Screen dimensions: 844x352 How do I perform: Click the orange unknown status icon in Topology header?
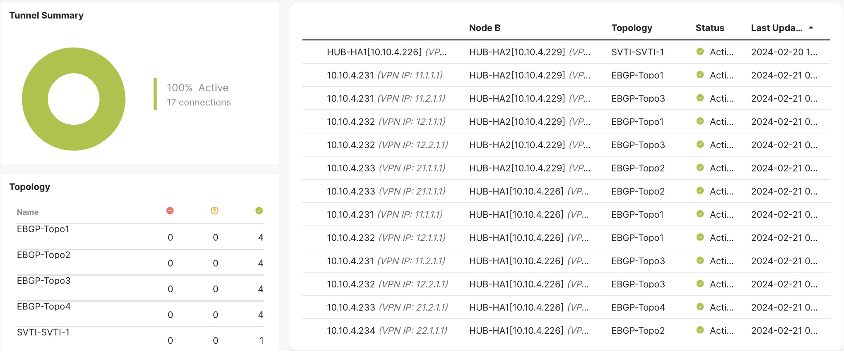pyautogui.click(x=215, y=211)
